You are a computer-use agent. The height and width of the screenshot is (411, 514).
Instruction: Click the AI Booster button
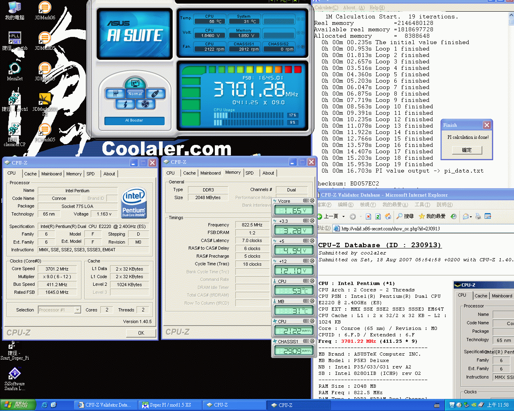[x=134, y=120]
